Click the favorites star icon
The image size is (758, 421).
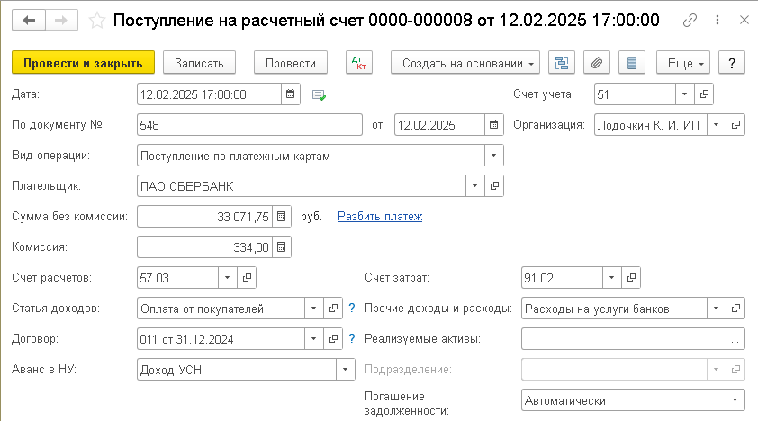pyautogui.click(x=95, y=20)
